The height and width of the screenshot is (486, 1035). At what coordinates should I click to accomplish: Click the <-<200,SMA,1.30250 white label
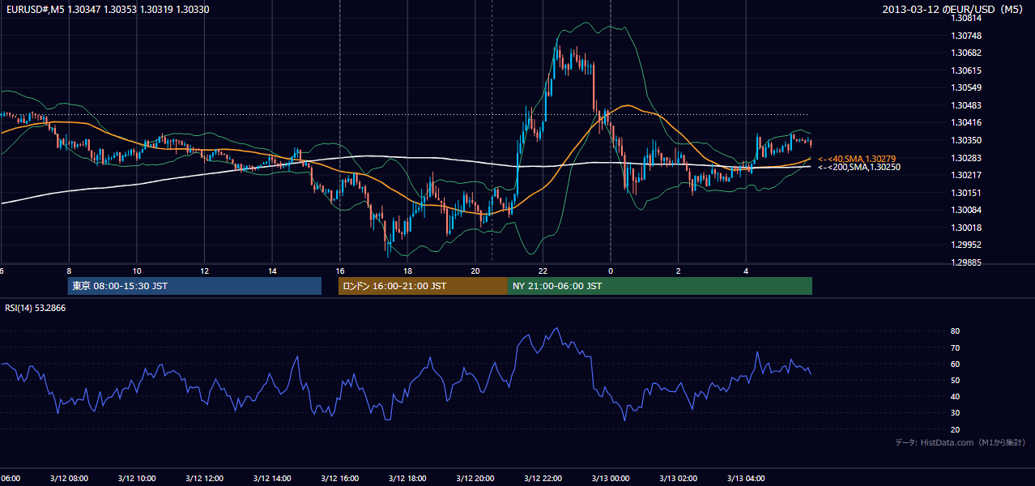click(859, 167)
